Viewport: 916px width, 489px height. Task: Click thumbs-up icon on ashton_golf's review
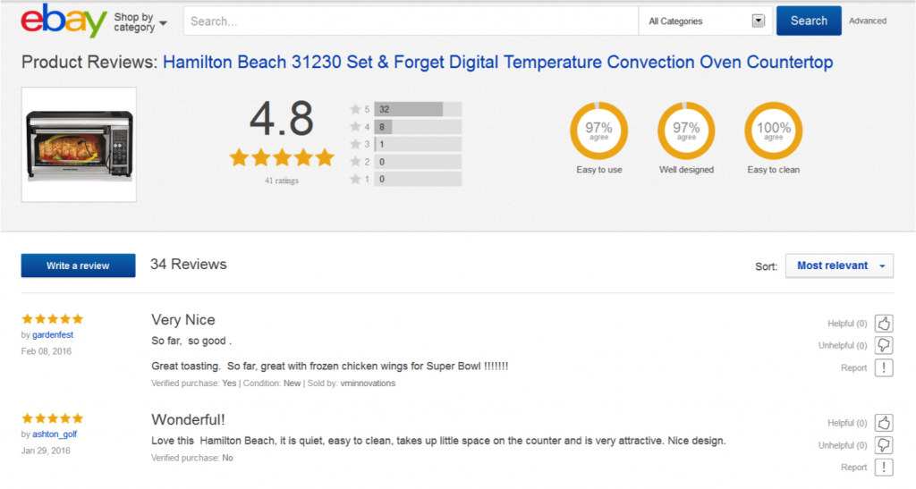[884, 423]
